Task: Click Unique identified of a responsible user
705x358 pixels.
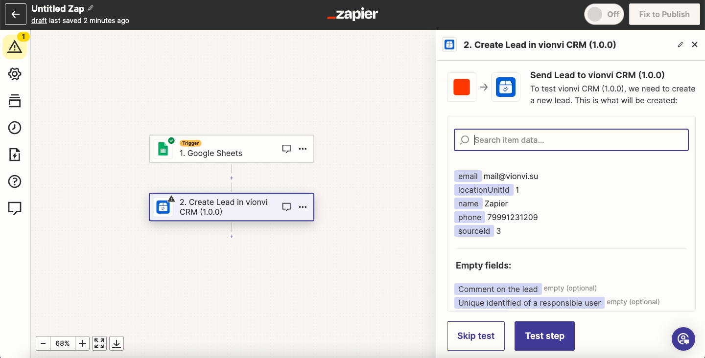Action: 529,303
